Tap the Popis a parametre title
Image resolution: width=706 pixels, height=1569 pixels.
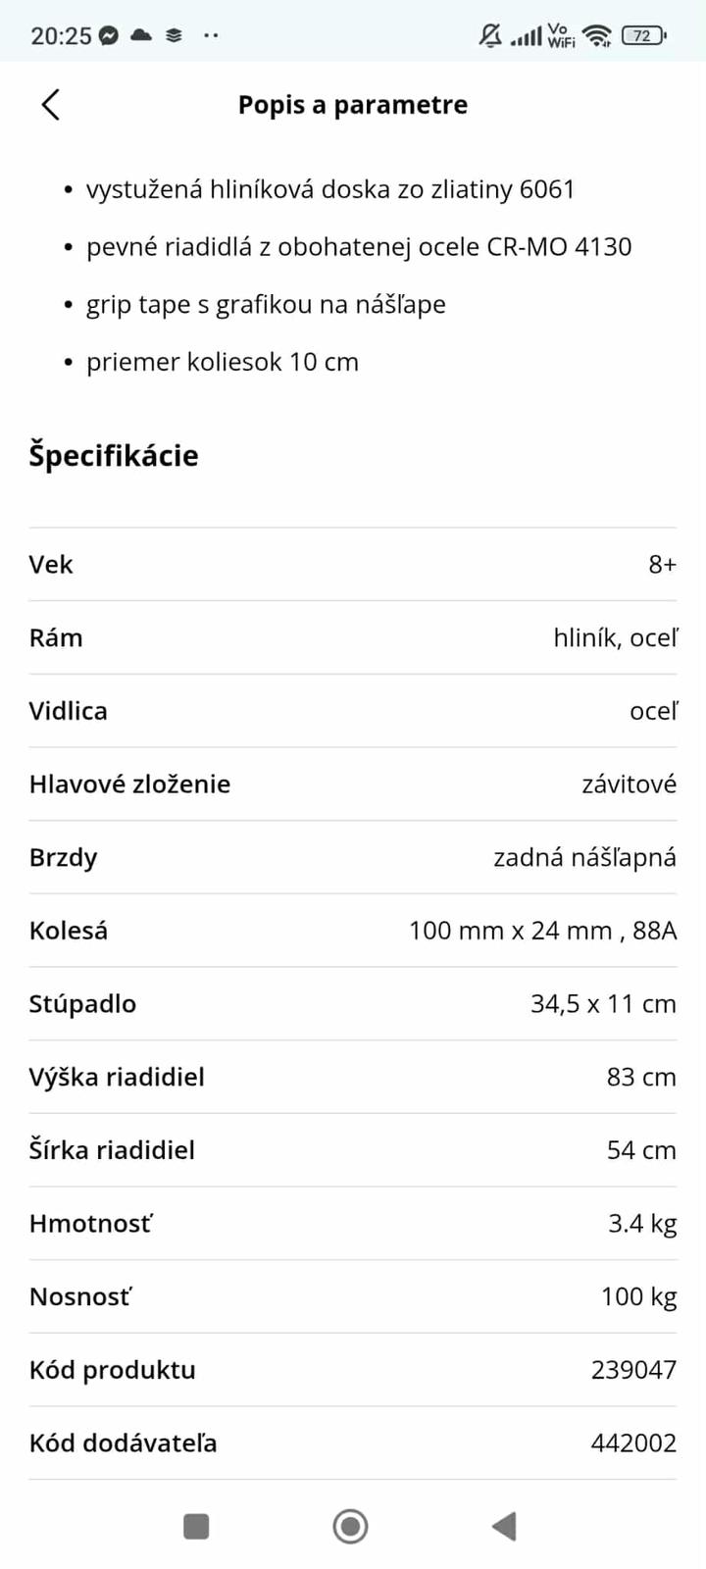click(353, 105)
